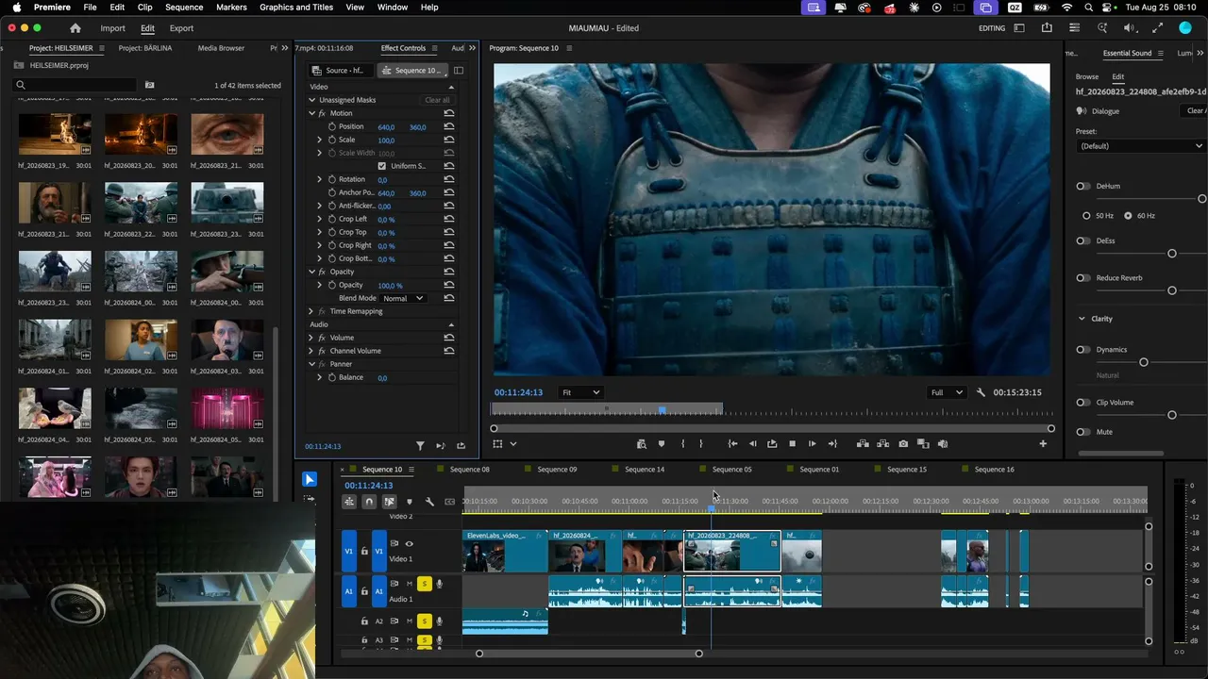Open the Full playback resolution dropdown
Screen dimensions: 1208x679
pyautogui.click(x=947, y=392)
